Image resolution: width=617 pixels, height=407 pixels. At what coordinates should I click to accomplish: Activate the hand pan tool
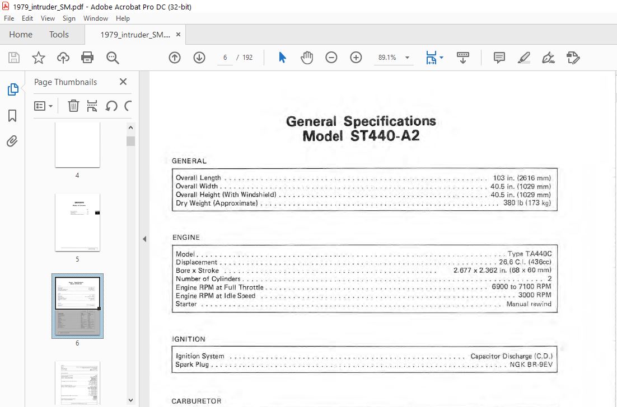[307, 58]
